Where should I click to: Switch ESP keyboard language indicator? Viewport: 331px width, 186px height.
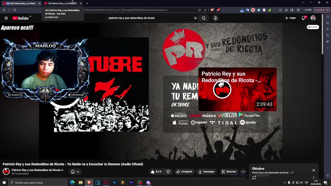click(x=307, y=183)
